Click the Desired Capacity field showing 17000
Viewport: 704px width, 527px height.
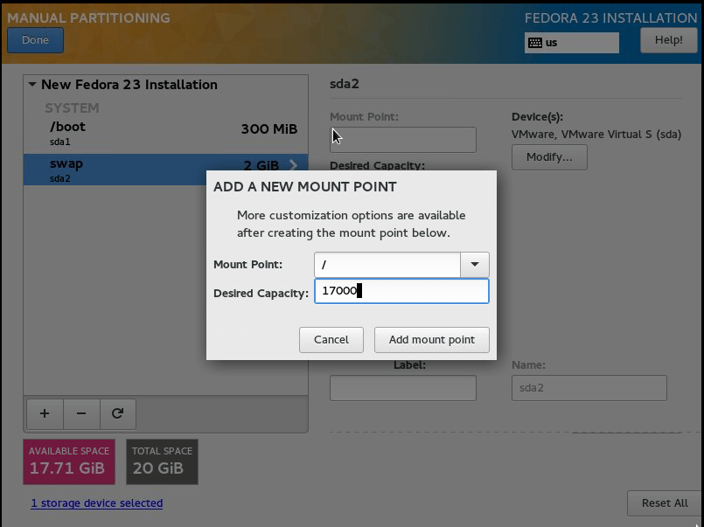point(401,291)
